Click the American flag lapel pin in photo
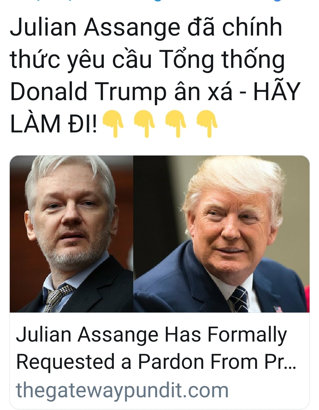 click(278, 309)
